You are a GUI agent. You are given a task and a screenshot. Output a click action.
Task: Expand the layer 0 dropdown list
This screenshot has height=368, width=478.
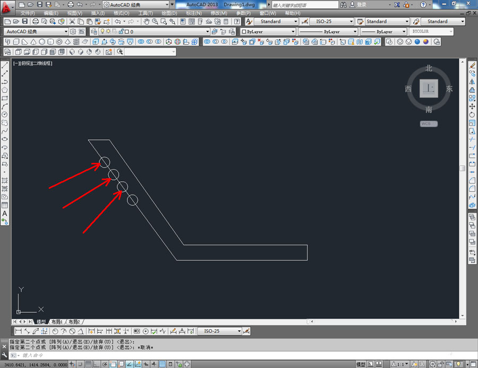207,31
